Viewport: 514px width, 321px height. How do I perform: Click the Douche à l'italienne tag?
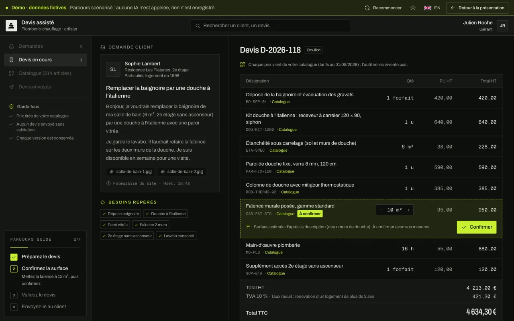coord(165,214)
